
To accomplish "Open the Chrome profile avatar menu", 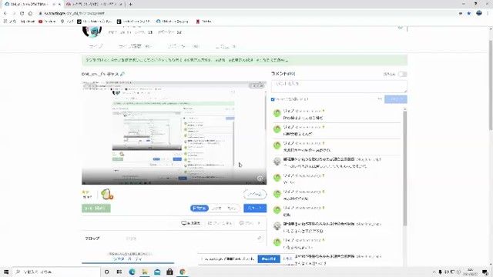I will coord(479,13).
